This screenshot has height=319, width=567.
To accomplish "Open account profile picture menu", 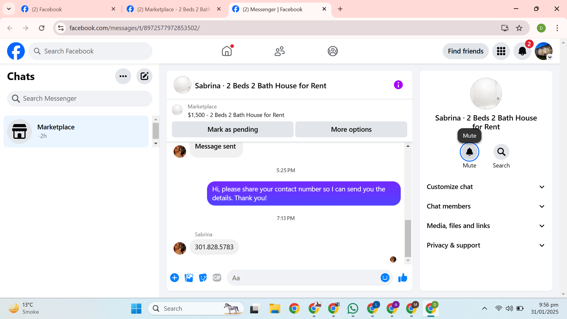I will coord(544,51).
